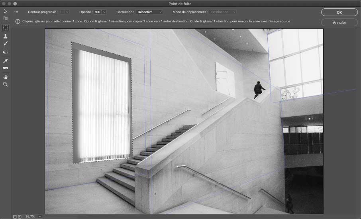Select the Create Plane grid tool
361x219 pixels.
[x=5, y=19]
